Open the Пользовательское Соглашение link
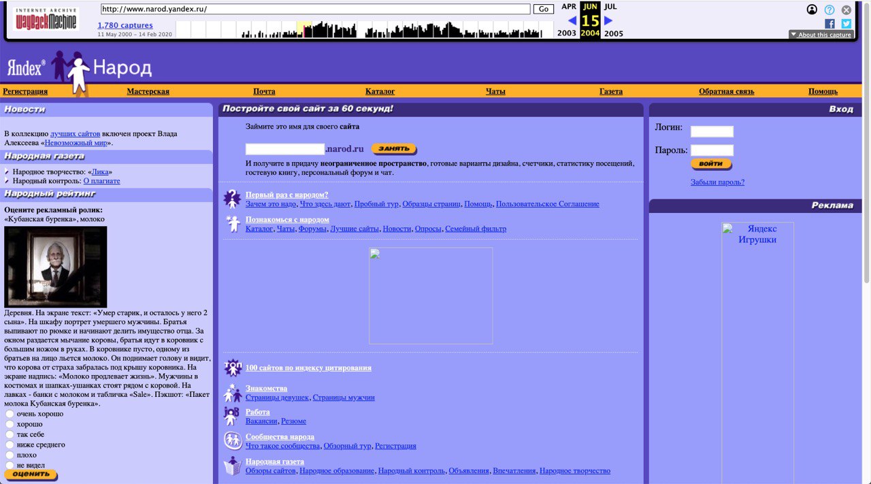Viewport: 871px width, 484px height. [x=548, y=204]
